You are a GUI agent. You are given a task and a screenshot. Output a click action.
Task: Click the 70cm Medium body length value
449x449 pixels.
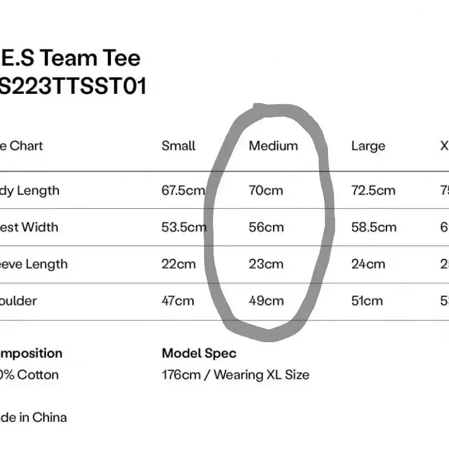click(266, 191)
